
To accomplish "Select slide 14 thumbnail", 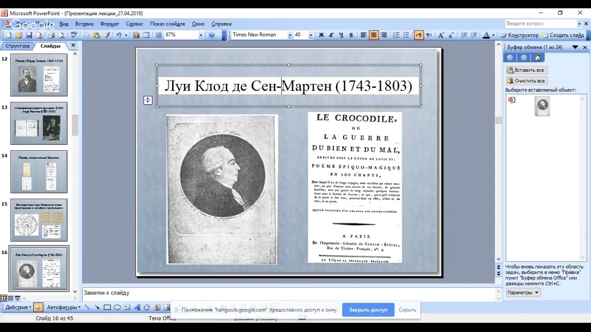I will (39, 172).
